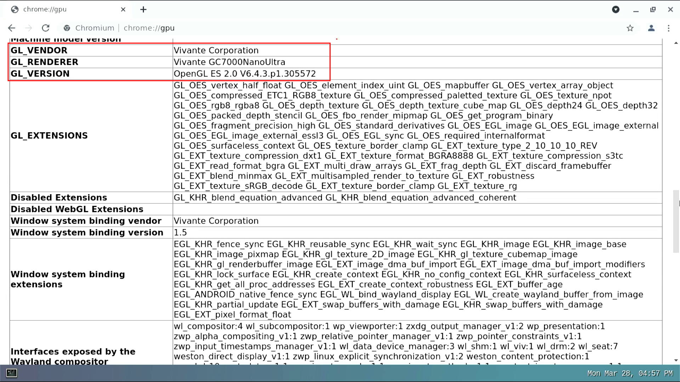
Task: Toggle the Disabled Extensions row
Action: click(x=58, y=197)
